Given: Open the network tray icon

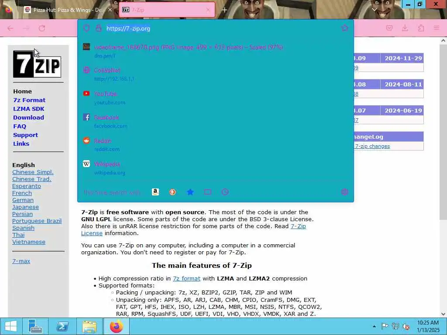Looking at the screenshot, I should [395, 326].
